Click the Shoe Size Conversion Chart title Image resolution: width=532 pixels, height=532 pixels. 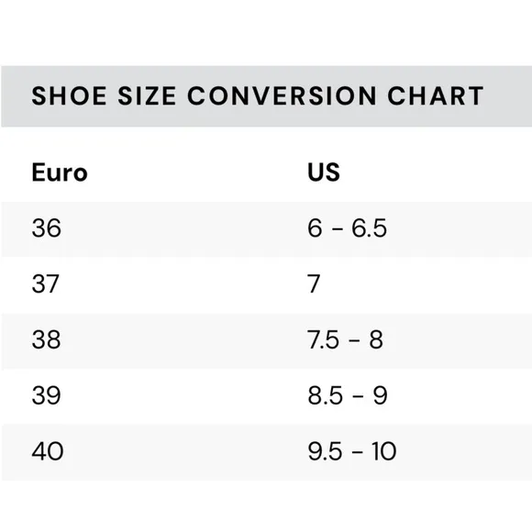257,96
